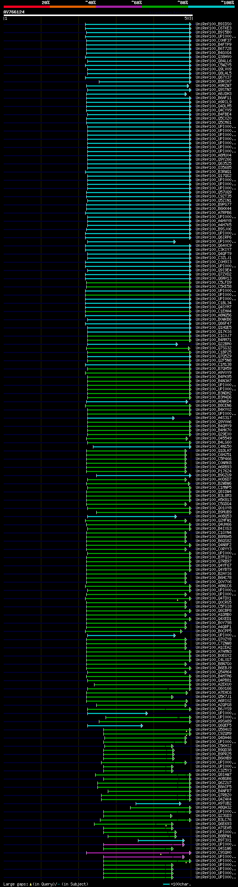Select the UniRef100_A0BQ53 label
The width and height of the screenshot is (238, 887).
click(213, 516)
